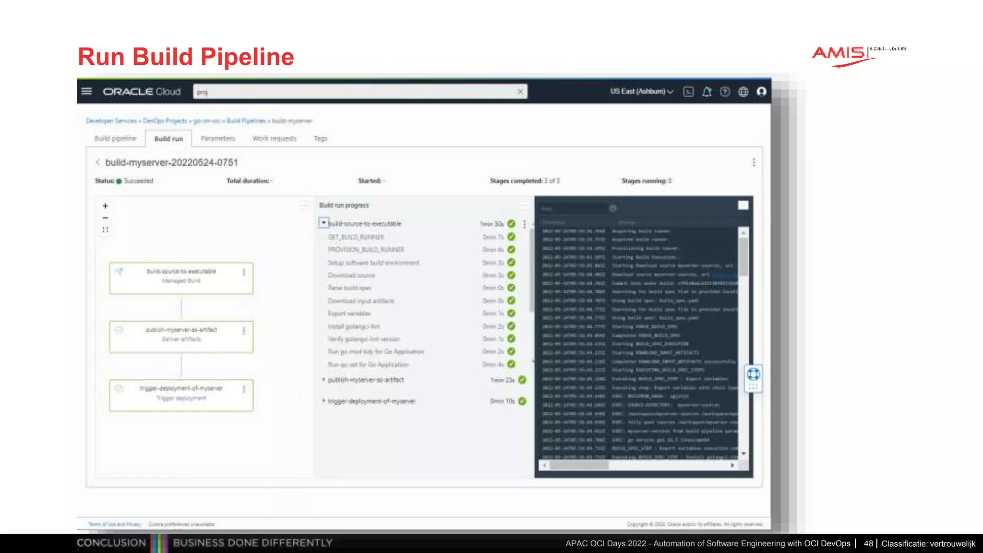983x553 pixels.
Task: Click the log horizontal scrollbar thumb
Action: tap(579, 465)
